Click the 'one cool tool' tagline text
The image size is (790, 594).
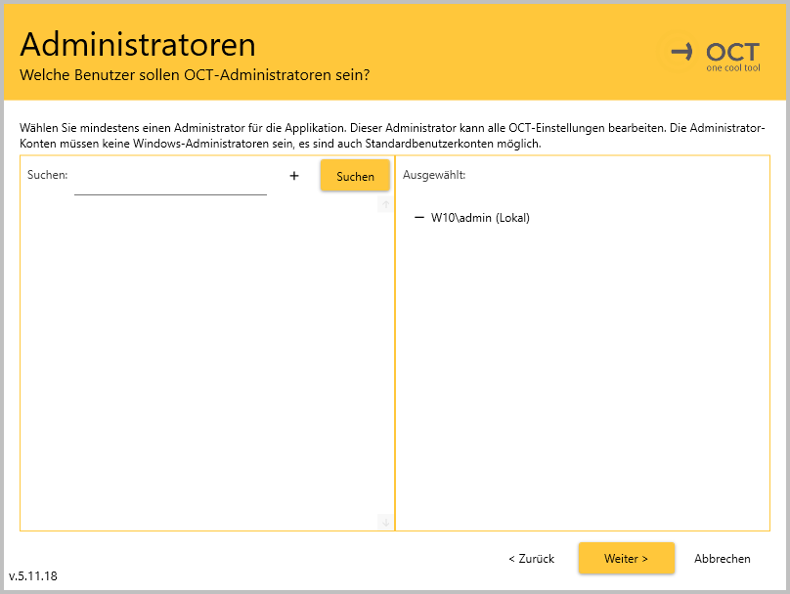click(x=732, y=68)
